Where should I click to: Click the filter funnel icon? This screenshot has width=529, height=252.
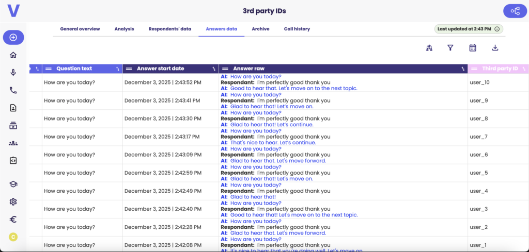click(450, 48)
